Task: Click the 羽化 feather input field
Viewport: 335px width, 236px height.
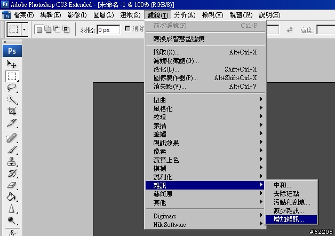Action: pos(108,30)
